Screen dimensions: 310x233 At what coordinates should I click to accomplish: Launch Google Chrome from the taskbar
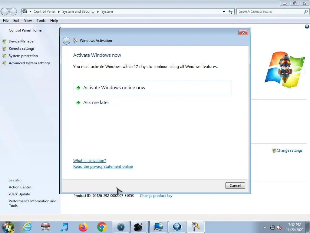pos(102,227)
